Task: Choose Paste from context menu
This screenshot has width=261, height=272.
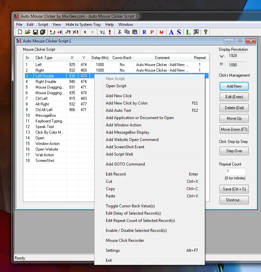Action: [150, 196]
